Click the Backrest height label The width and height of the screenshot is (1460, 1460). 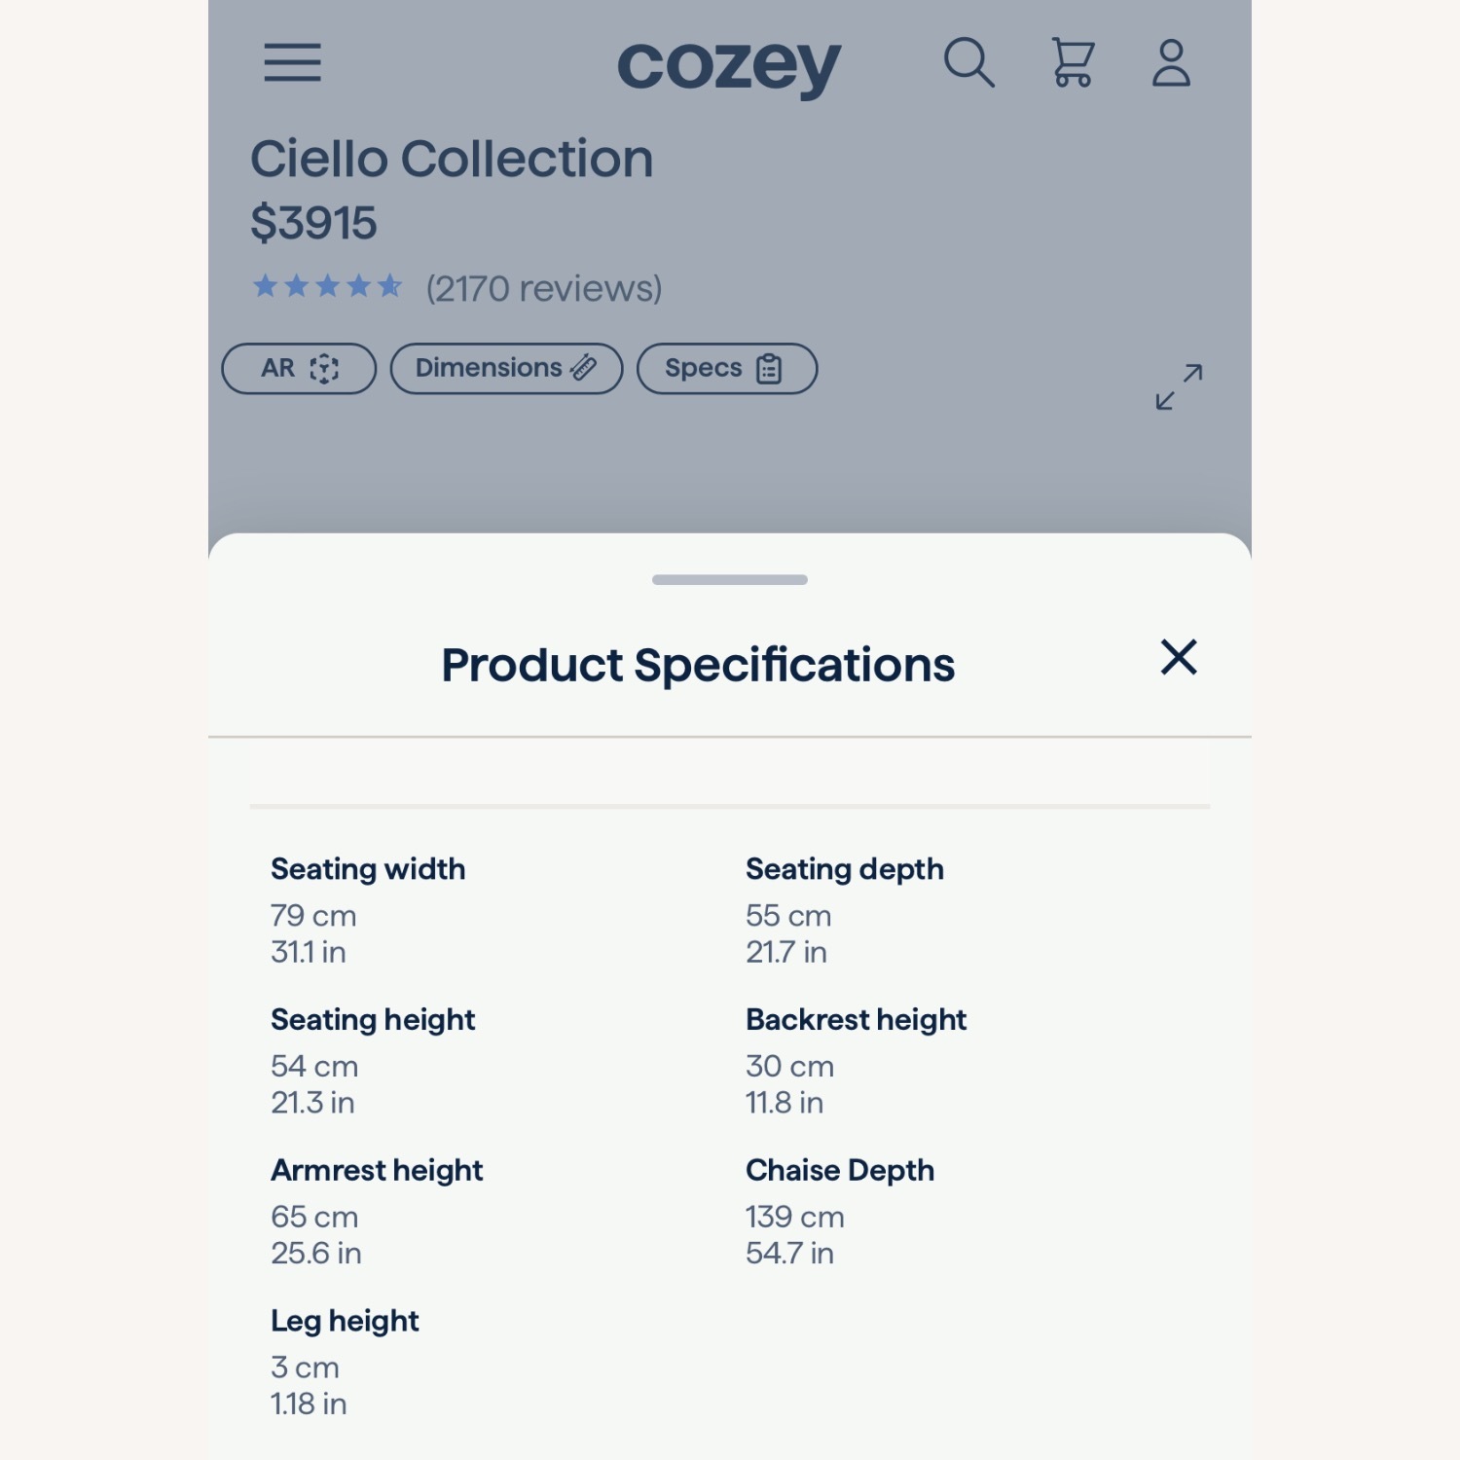(856, 1019)
